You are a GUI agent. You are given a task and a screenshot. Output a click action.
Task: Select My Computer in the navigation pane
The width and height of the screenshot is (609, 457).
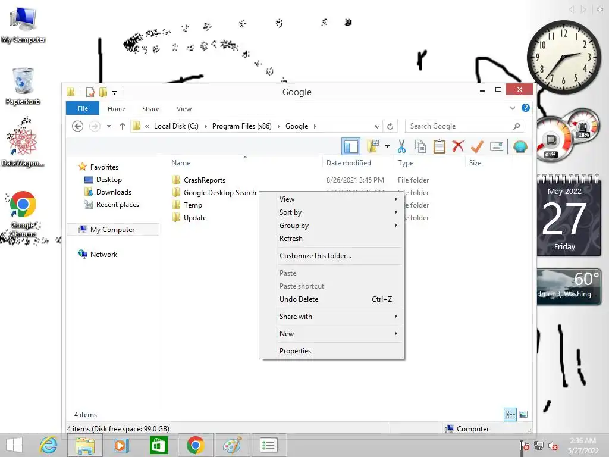[x=112, y=230]
